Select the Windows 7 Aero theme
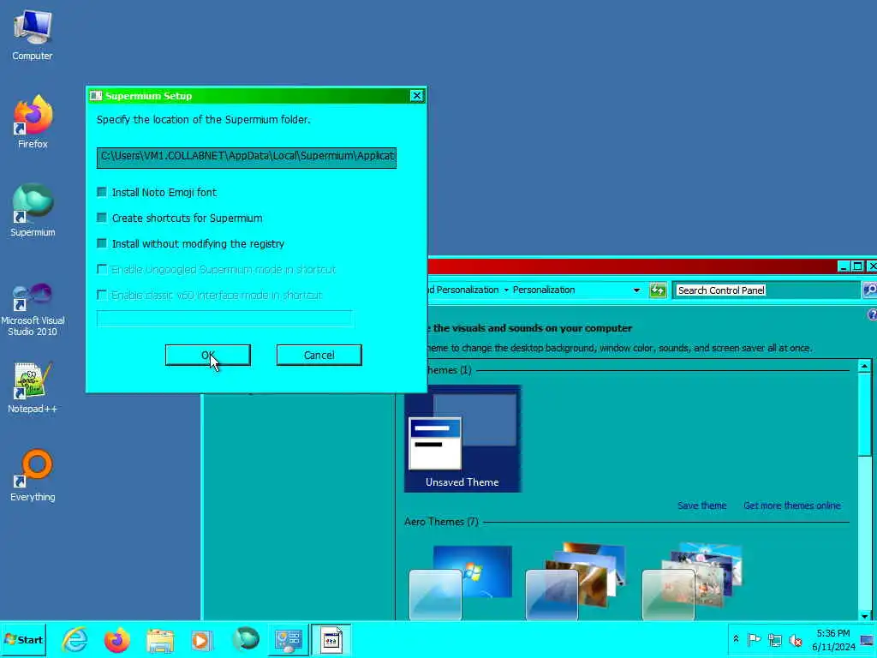The height and width of the screenshot is (658, 877). [461, 582]
